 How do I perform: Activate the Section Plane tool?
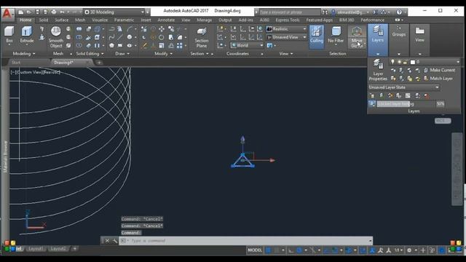[x=202, y=37]
